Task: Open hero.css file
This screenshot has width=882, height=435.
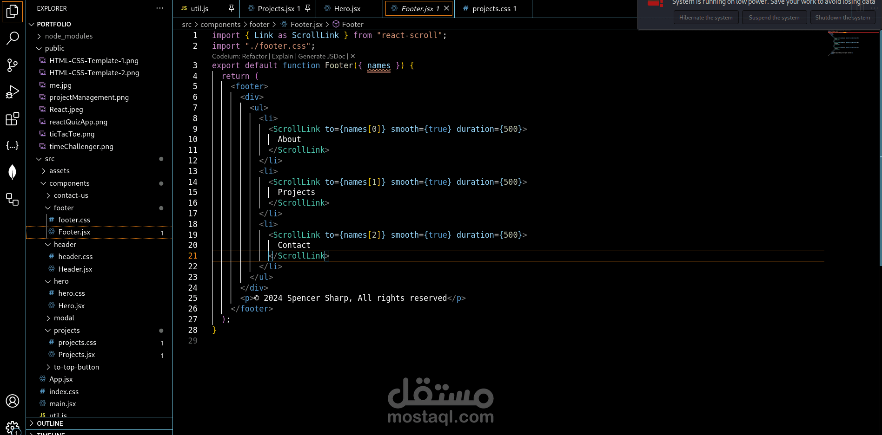Action: [x=99, y=293]
